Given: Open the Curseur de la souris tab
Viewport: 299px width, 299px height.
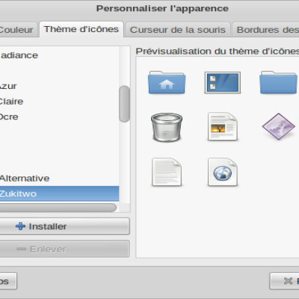Looking at the screenshot, I should point(178,30).
